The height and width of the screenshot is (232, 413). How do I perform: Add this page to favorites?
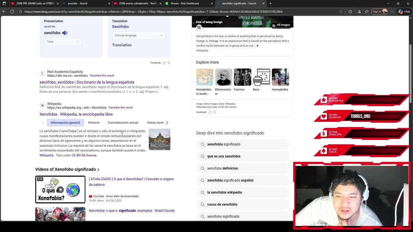(x=341, y=12)
